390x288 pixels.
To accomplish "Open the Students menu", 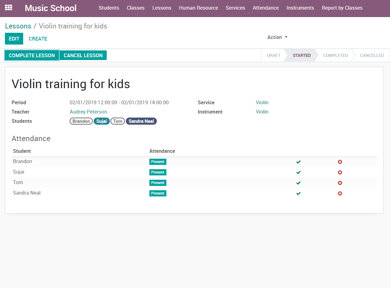I will [109, 8].
